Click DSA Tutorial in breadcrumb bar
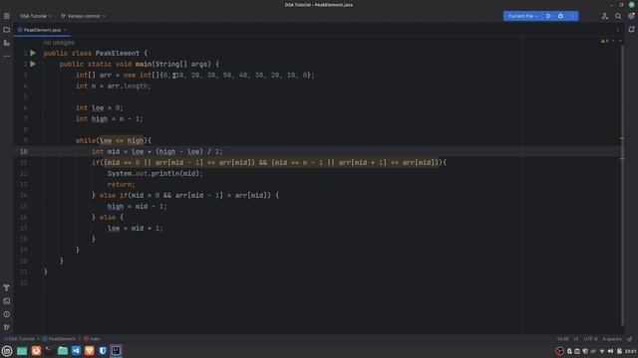638x358 pixels. pos(20,339)
